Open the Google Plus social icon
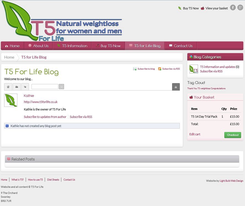Viewport: 245px width, 206px height. [x=240, y=8]
